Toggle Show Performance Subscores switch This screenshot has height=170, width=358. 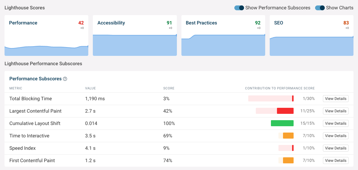[x=239, y=8]
